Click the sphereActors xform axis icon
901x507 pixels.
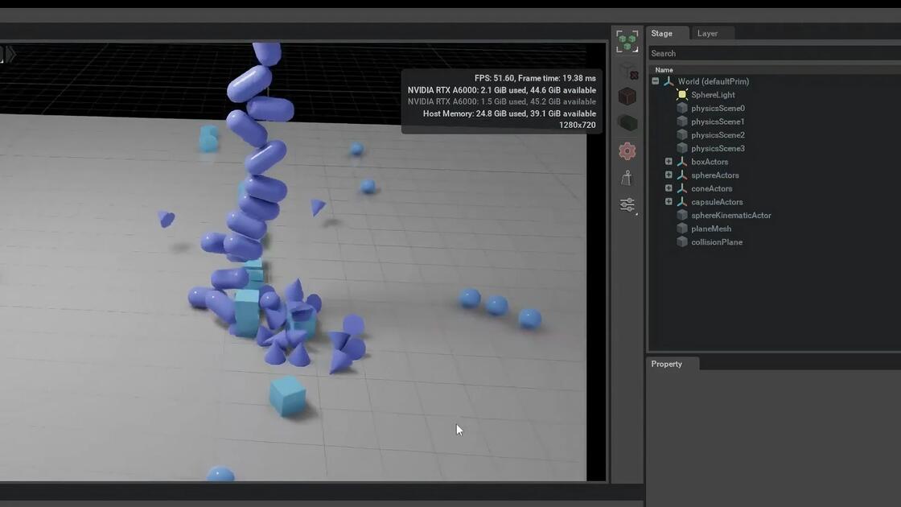[x=682, y=175]
